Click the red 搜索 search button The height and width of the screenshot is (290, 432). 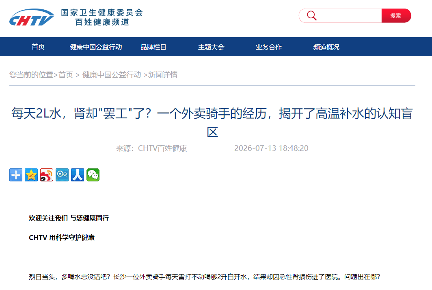click(396, 16)
